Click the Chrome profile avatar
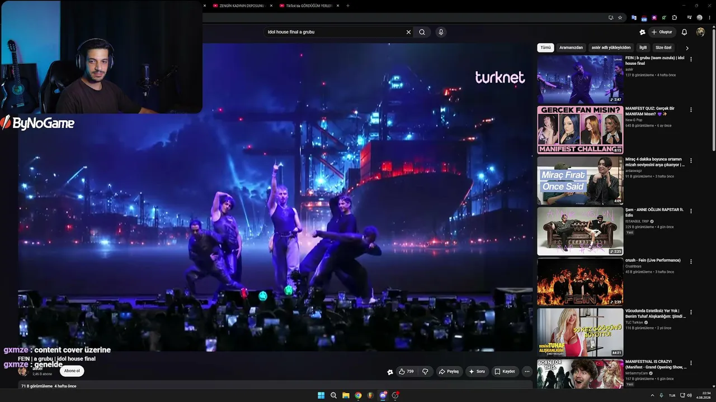This screenshot has width=716, height=402. tap(699, 17)
